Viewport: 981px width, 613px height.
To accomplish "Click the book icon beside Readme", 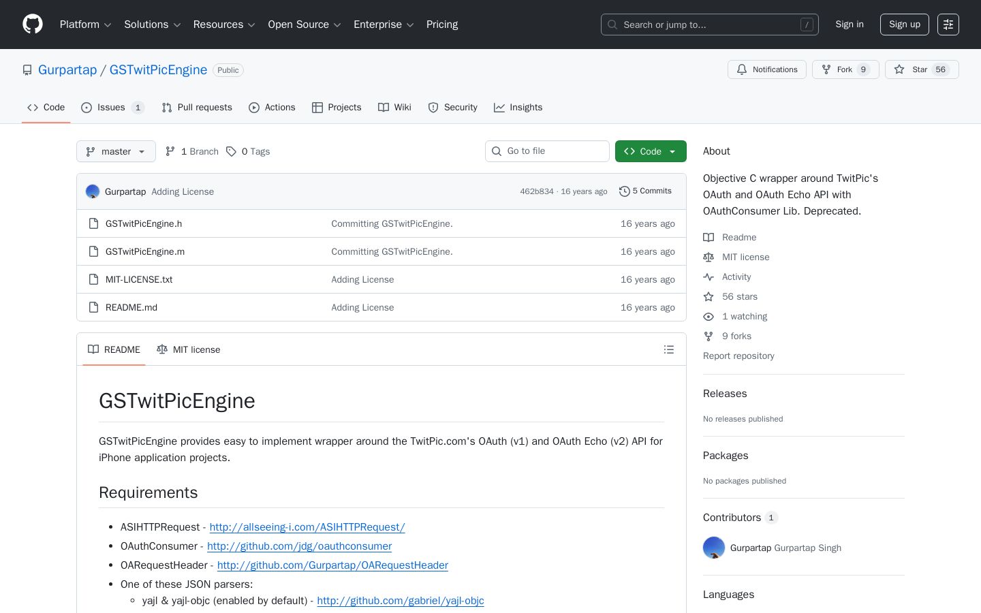I will 708,237.
